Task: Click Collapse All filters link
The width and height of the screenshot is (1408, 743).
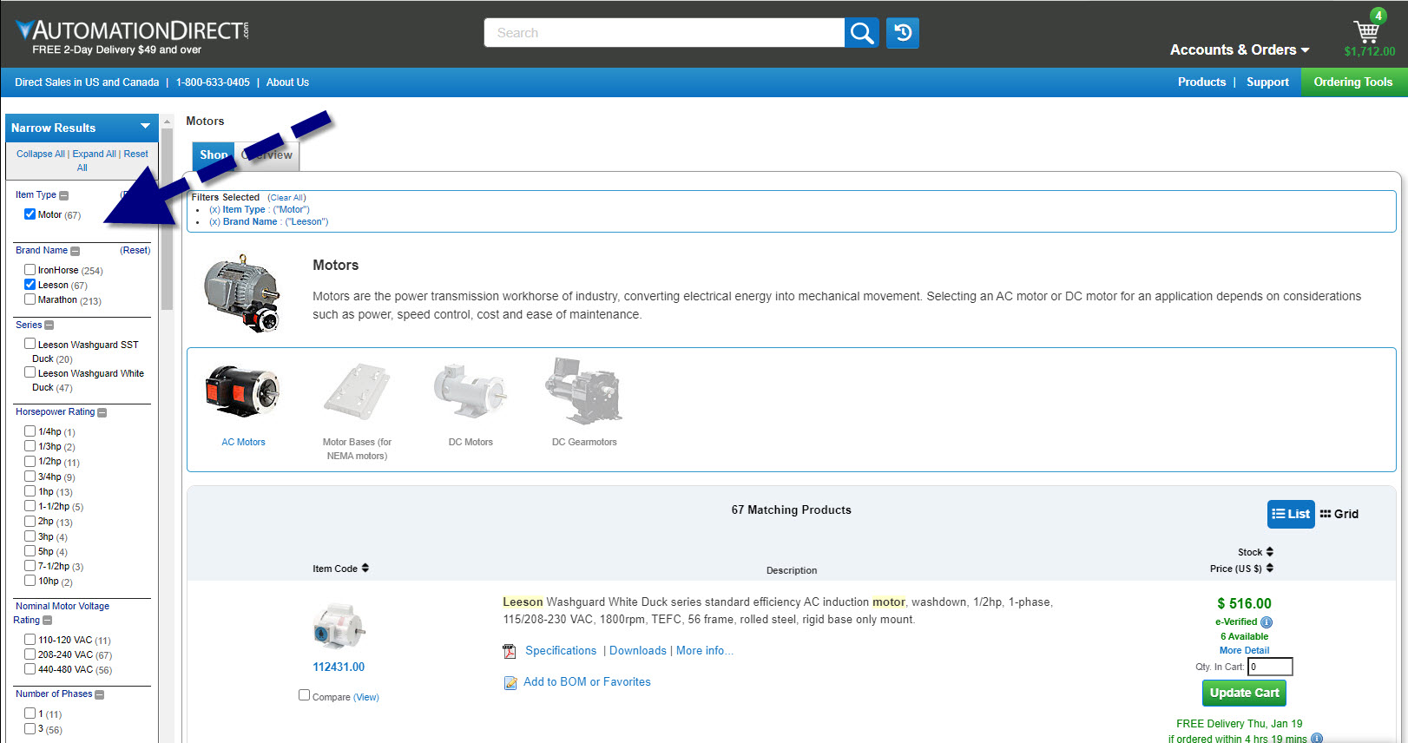Action: click(41, 154)
